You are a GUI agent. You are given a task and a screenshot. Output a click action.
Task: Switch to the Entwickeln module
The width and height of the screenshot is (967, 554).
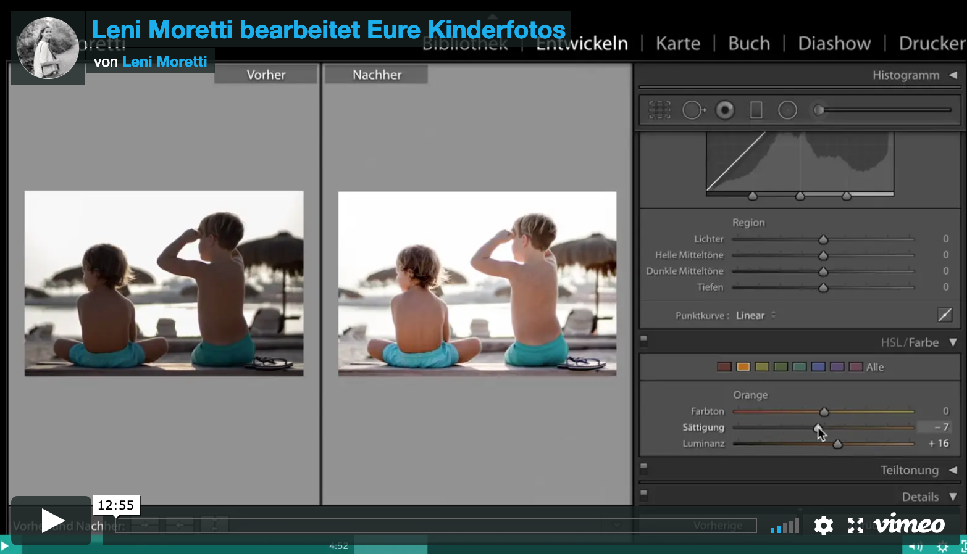click(x=582, y=43)
